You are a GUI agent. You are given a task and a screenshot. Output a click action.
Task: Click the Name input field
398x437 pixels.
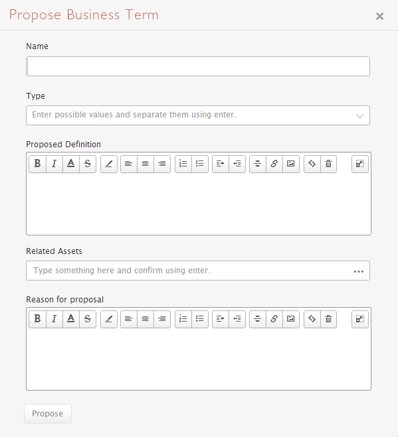tap(198, 66)
